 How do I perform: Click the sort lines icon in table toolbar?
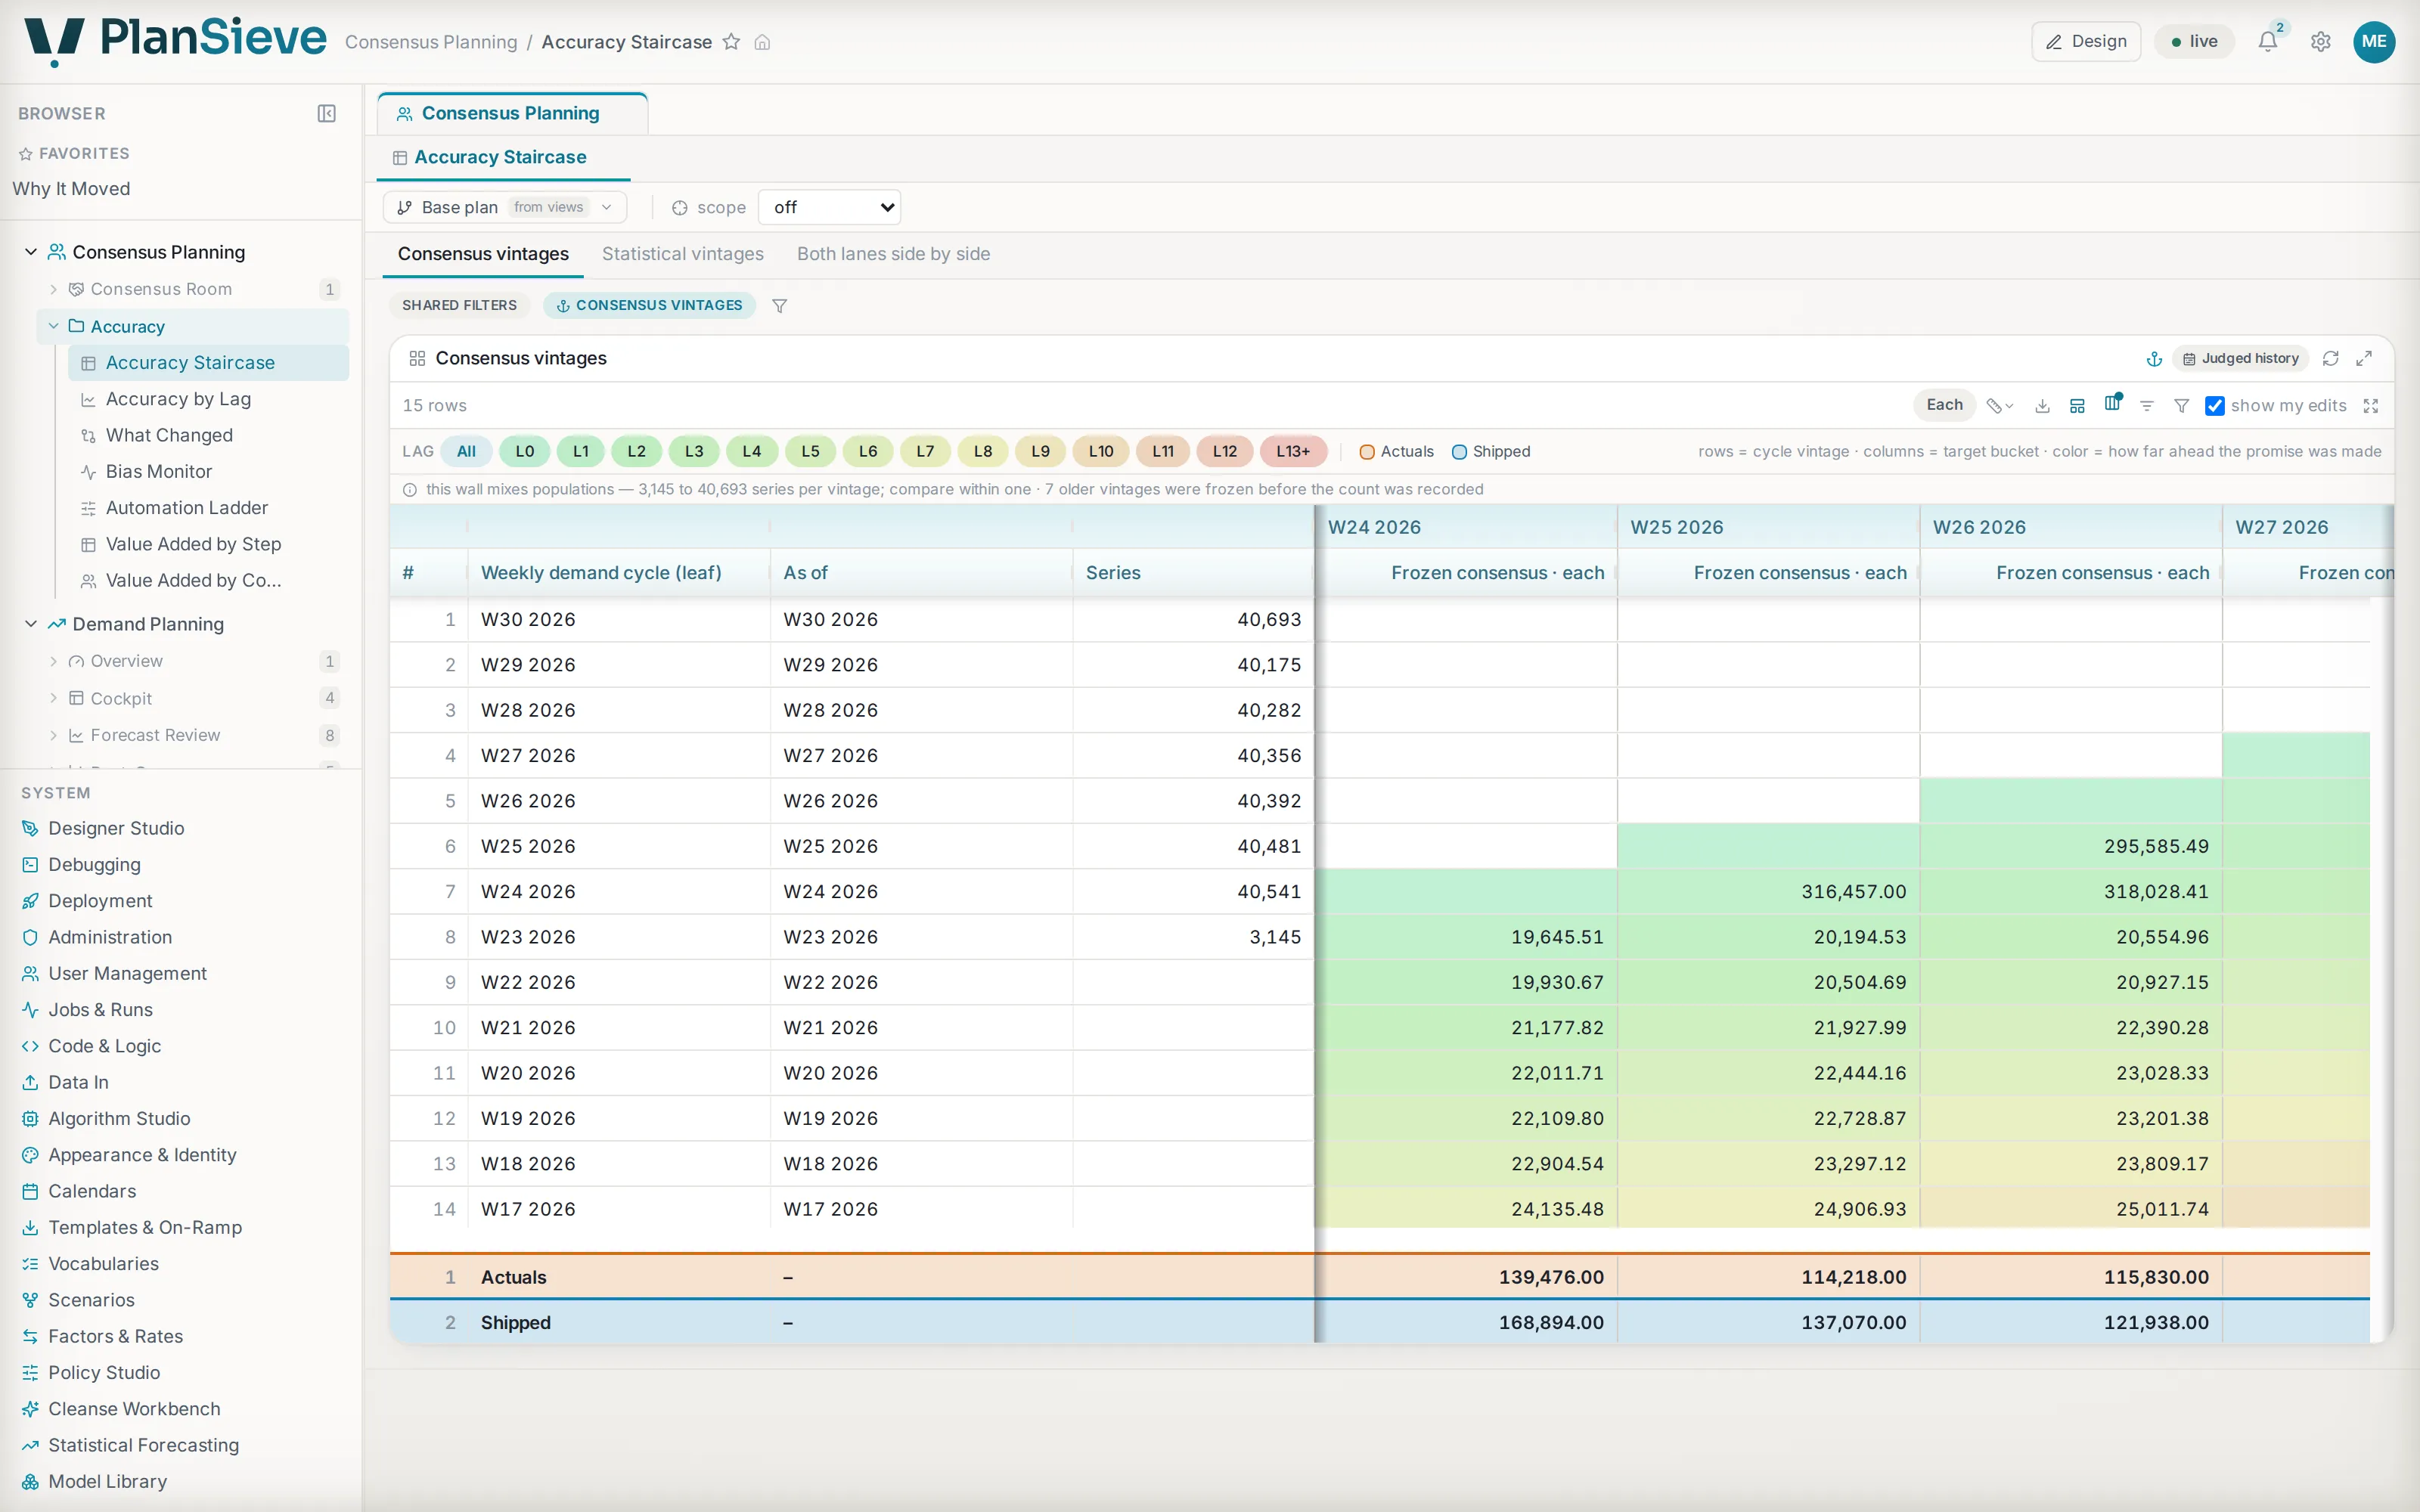pos(2147,405)
